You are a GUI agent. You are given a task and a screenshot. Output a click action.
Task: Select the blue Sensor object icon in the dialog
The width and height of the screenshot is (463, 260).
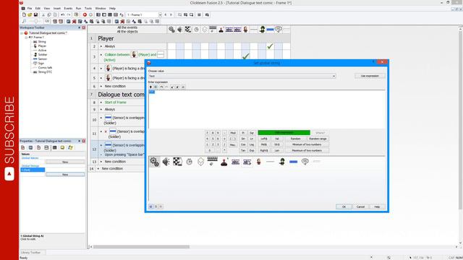point(293,162)
